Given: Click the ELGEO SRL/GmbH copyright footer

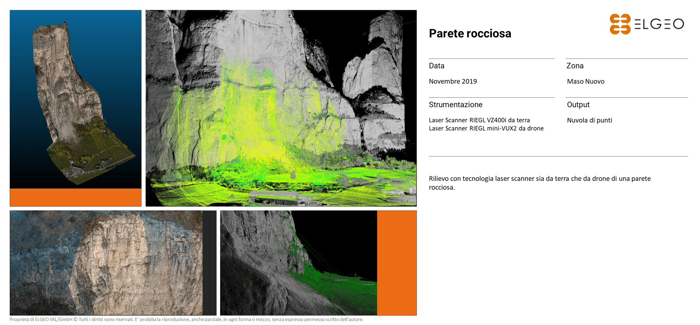Looking at the screenshot, I should click(186, 319).
